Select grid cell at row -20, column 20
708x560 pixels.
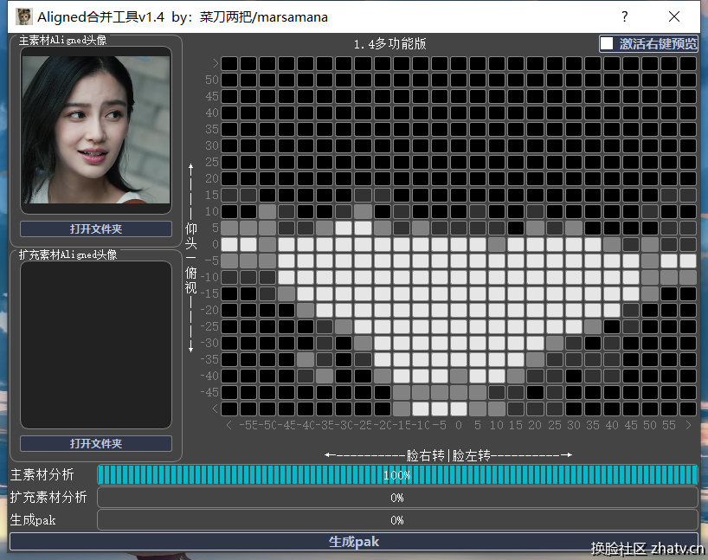(535, 310)
